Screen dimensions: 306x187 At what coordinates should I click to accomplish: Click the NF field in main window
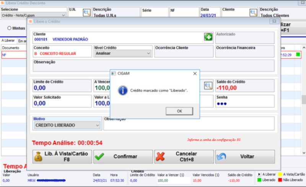(x=184, y=12)
